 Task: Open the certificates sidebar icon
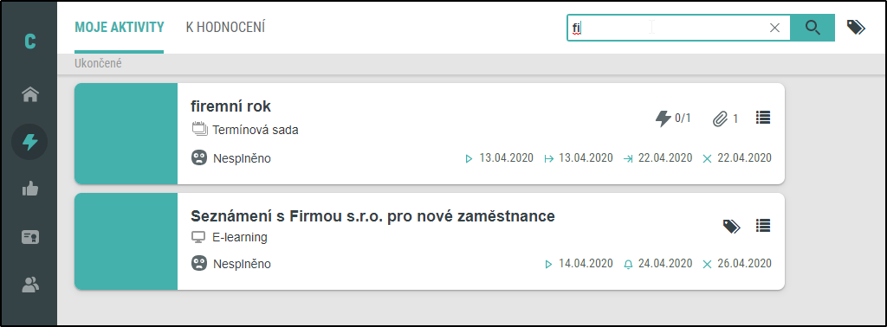pos(29,237)
